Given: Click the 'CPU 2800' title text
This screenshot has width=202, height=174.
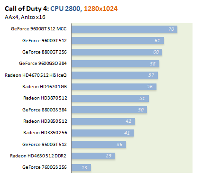Looking at the screenshot, I should (65, 9).
